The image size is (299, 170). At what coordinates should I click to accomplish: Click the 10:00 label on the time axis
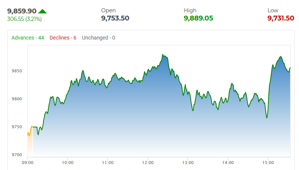pos(67,163)
